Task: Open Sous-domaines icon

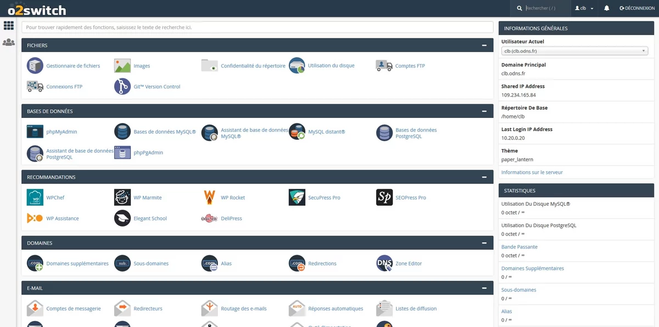Action: pos(122,263)
